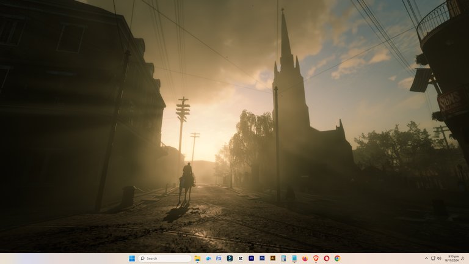Viewport: 469px width, 264px height.
Task: Open File Explorer from the taskbar
Action: (x=197, y=258)
